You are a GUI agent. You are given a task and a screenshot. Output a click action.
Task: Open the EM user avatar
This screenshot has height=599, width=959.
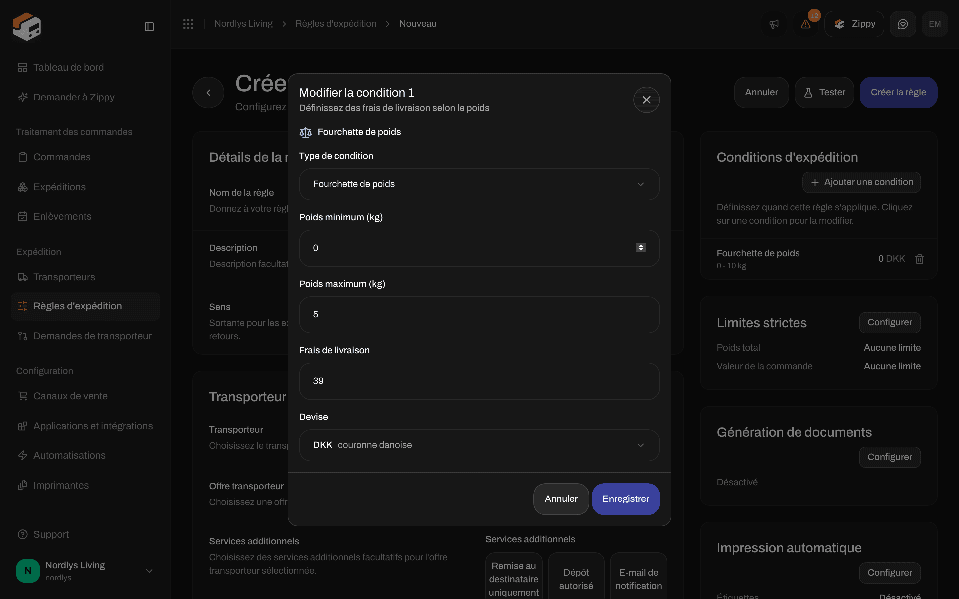click(935, 24)
